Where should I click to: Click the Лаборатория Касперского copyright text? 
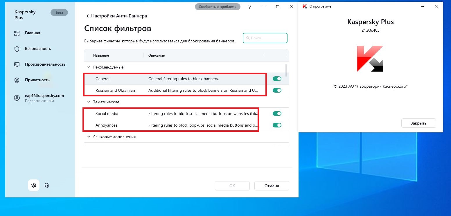click(371, 86)
